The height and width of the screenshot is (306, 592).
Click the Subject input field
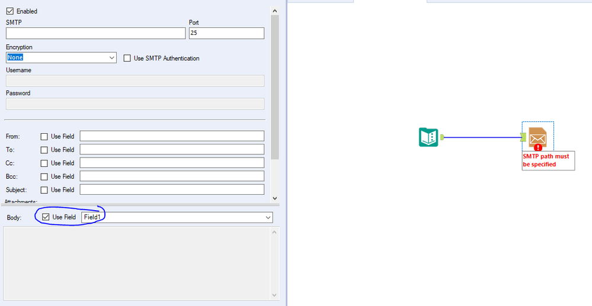[172, 189]
